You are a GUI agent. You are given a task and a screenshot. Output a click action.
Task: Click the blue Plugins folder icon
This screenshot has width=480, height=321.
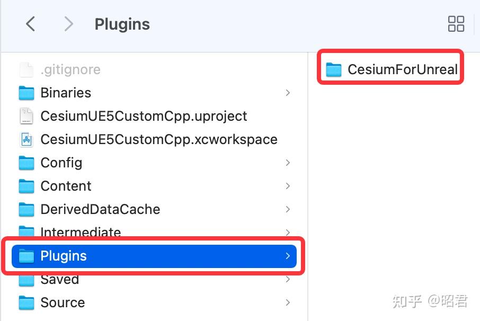click(x=26, y=256)
